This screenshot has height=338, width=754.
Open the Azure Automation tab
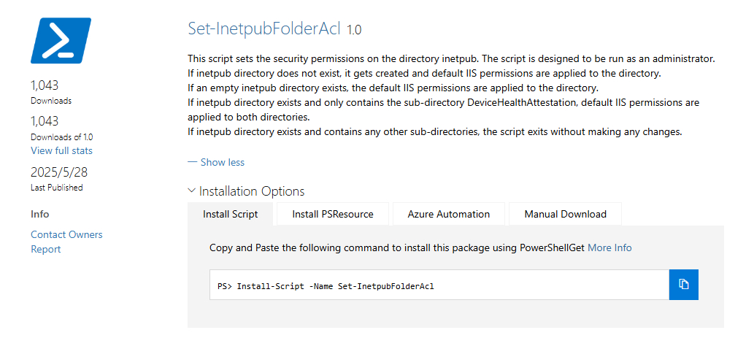point(449,215)
